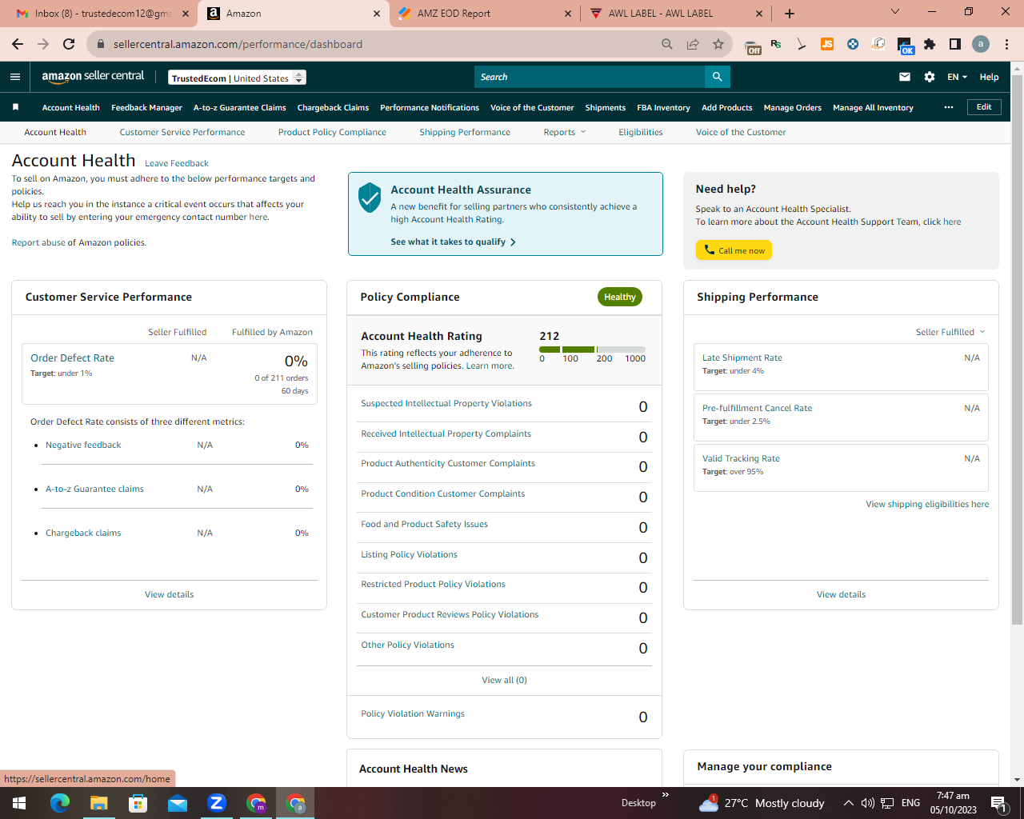Click in the Seller Central search field
1024x819 pixels.
[x=590, y=77]
